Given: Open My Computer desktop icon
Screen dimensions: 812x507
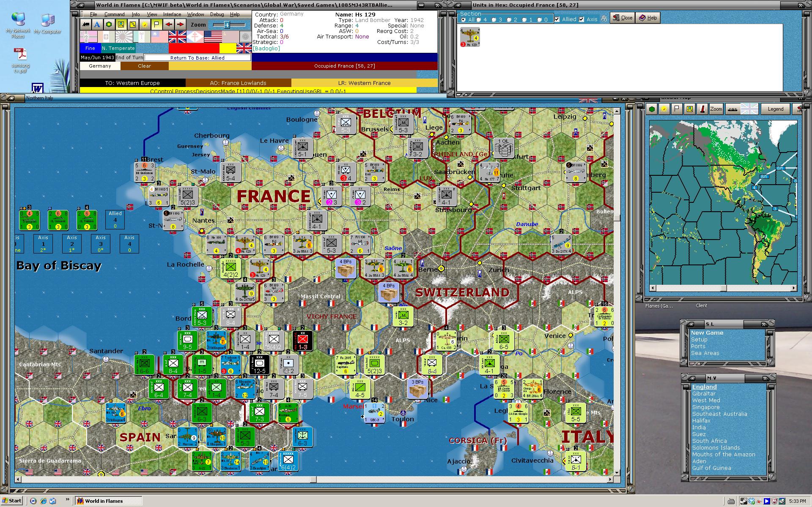Looking at the screenshot, I should pyautogui.click(x=47, y=24).
